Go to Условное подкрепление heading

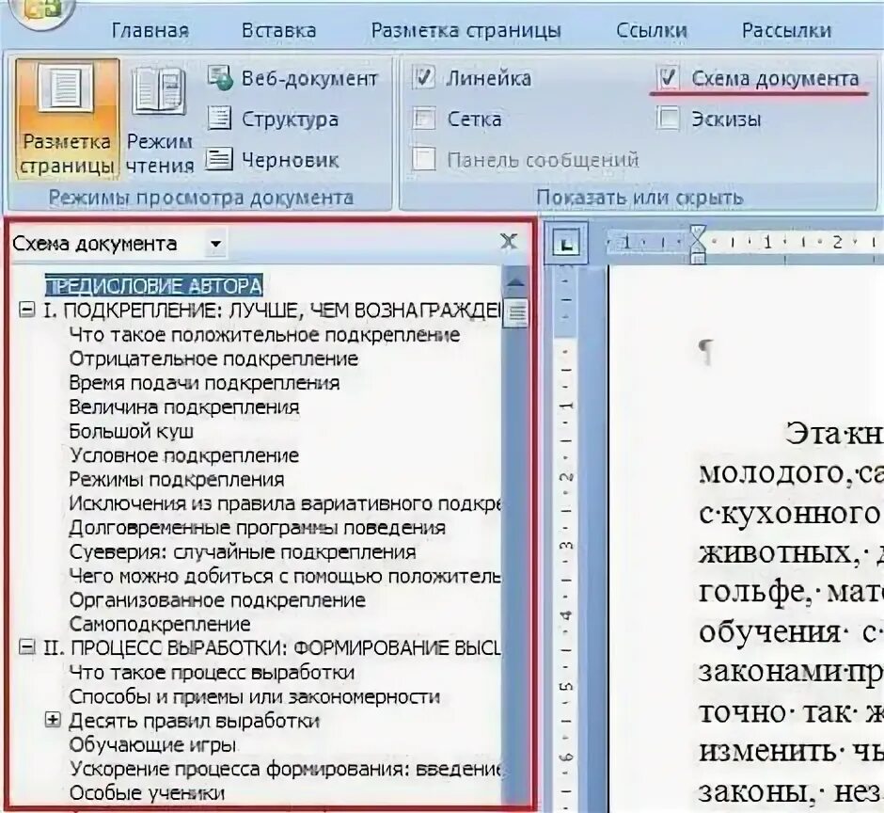183,455
